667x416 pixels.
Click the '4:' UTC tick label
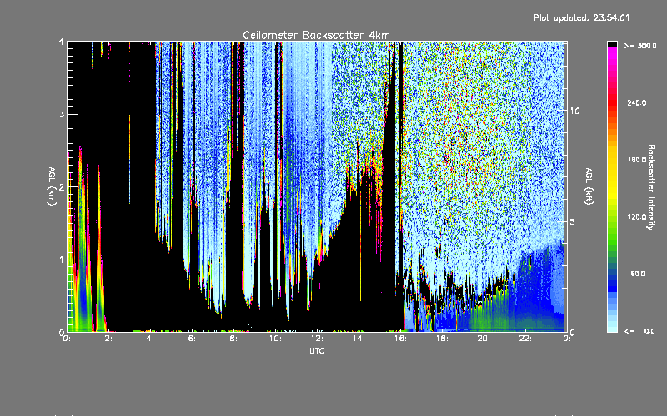151,339
